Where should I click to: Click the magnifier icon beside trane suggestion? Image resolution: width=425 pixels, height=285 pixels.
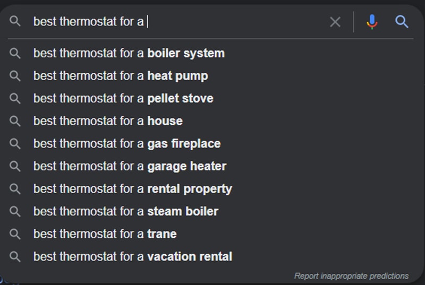(x=15, y=234)
